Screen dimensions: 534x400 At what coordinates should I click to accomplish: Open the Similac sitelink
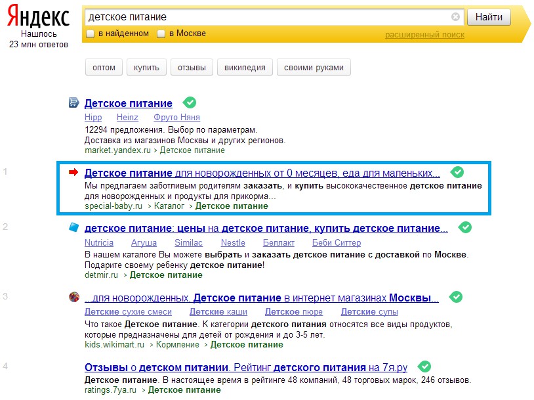tap(188, 243)
